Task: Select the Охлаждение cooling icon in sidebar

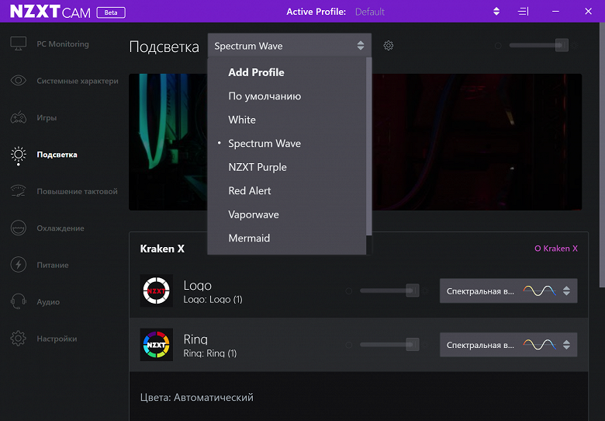Action: pos(19,228)
